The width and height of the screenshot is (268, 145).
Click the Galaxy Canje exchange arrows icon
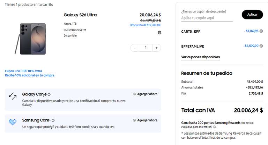click(x=13, y=96)
